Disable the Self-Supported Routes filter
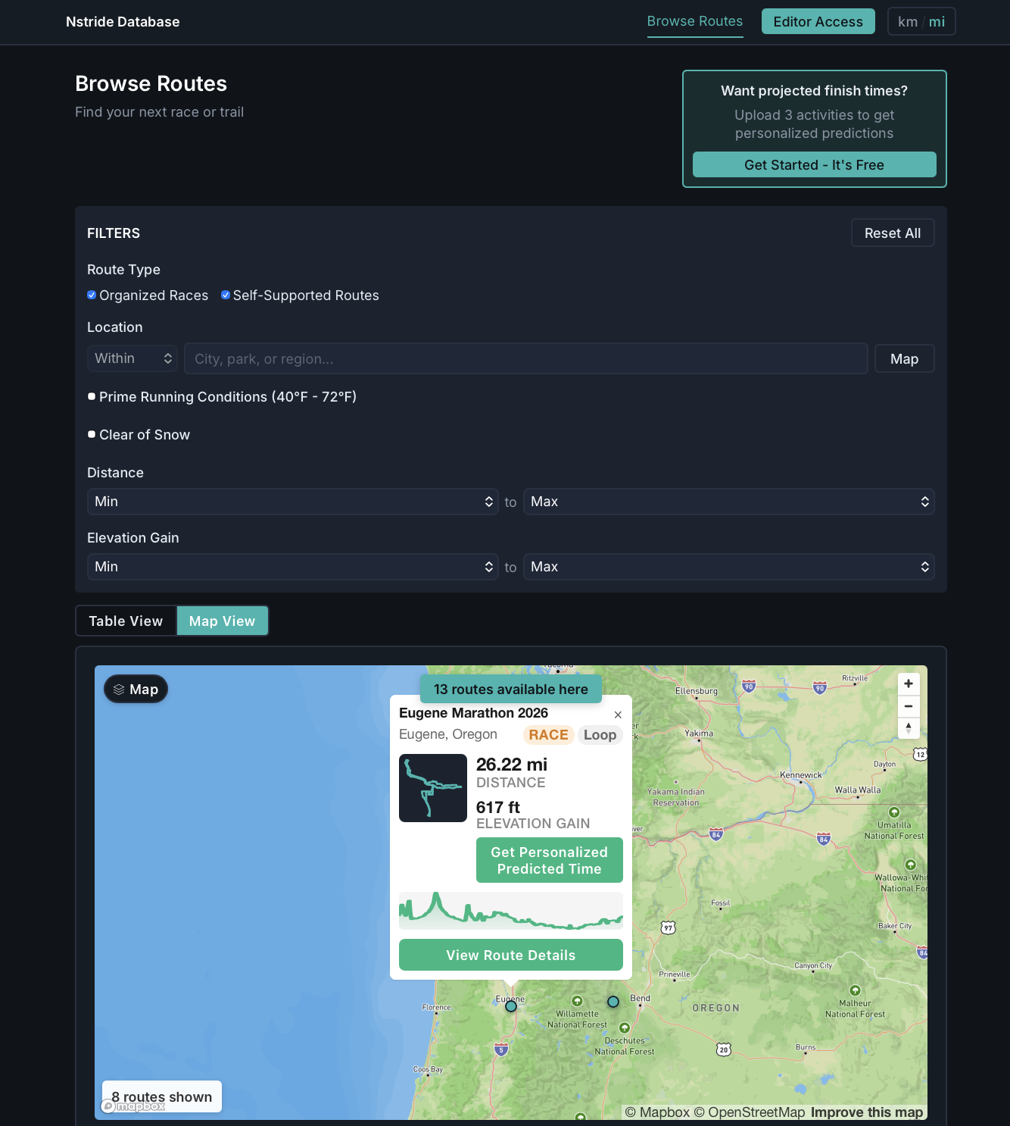The height and width of the screenshot is (1126, 1010). [225, 295]
